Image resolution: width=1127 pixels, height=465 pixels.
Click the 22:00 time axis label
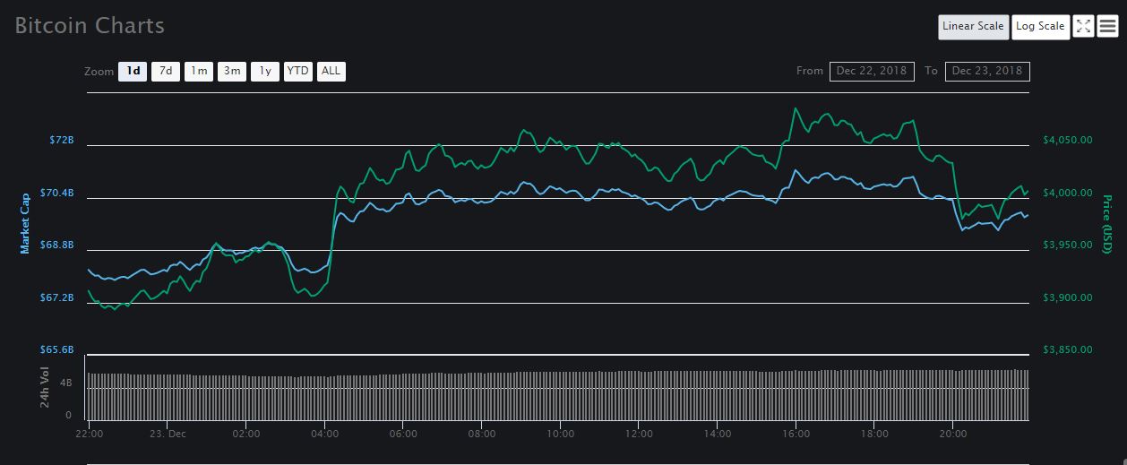point(90,434)
